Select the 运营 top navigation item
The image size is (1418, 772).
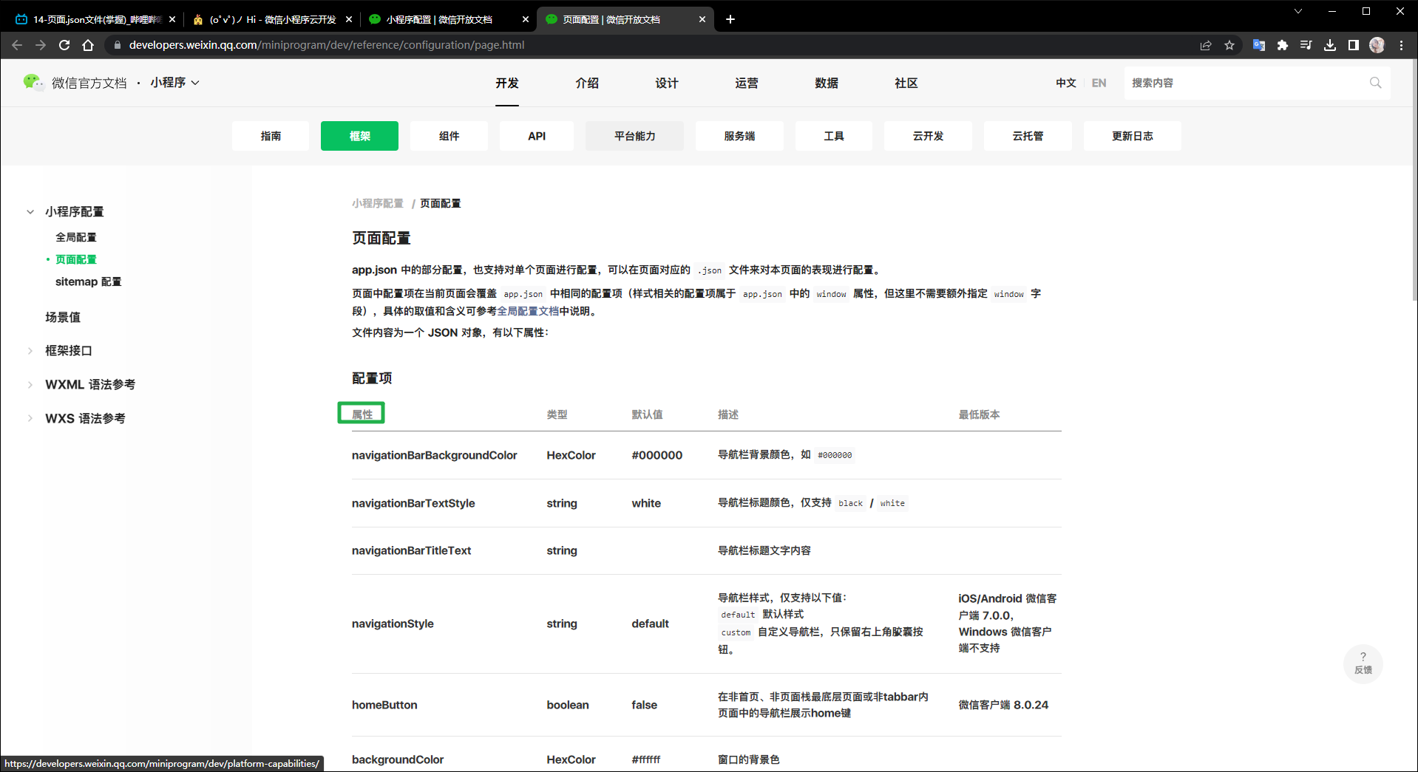[747, 83]
